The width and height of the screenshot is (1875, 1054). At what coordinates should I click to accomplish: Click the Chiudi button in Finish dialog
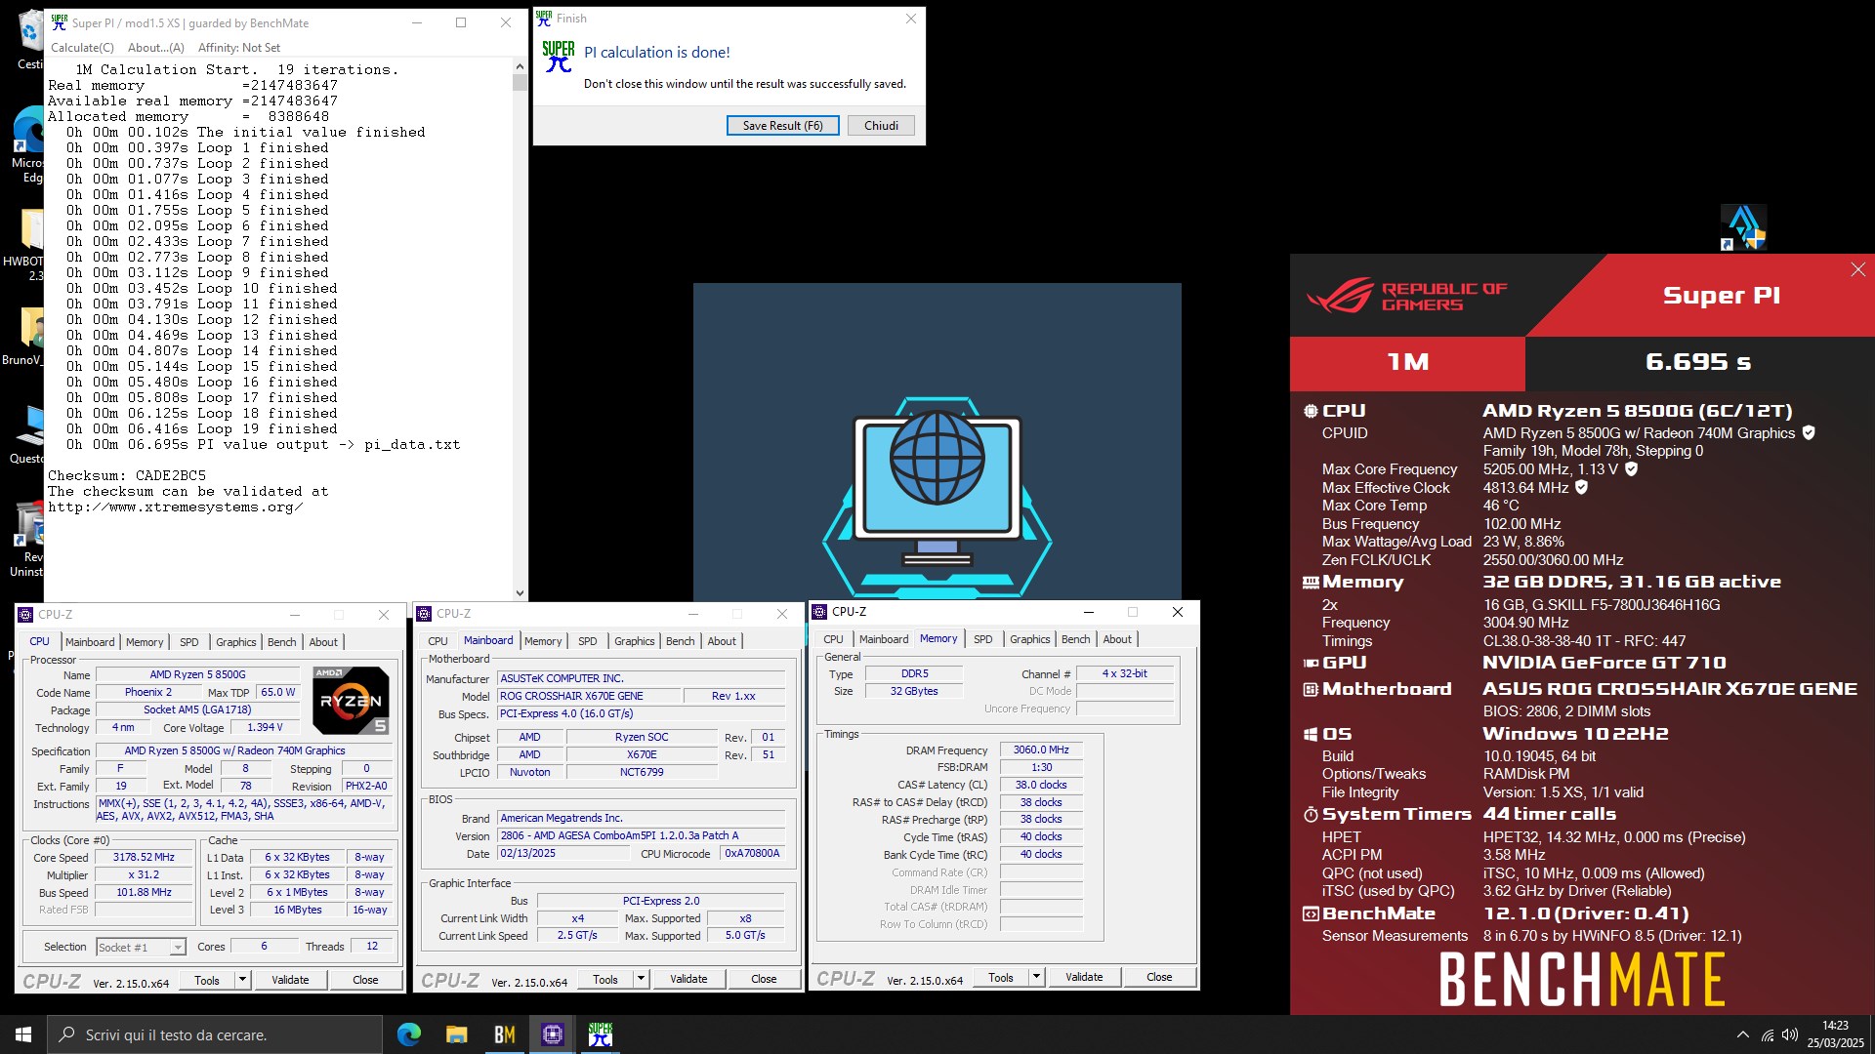click(x=881, y=125)
